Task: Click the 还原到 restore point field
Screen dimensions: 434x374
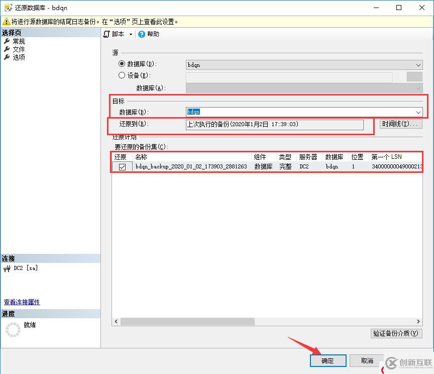Action: [275, 124]
